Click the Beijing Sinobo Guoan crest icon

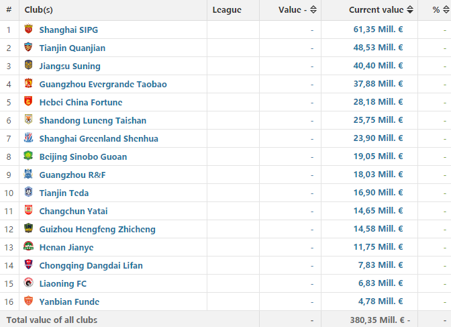[28, 156]
